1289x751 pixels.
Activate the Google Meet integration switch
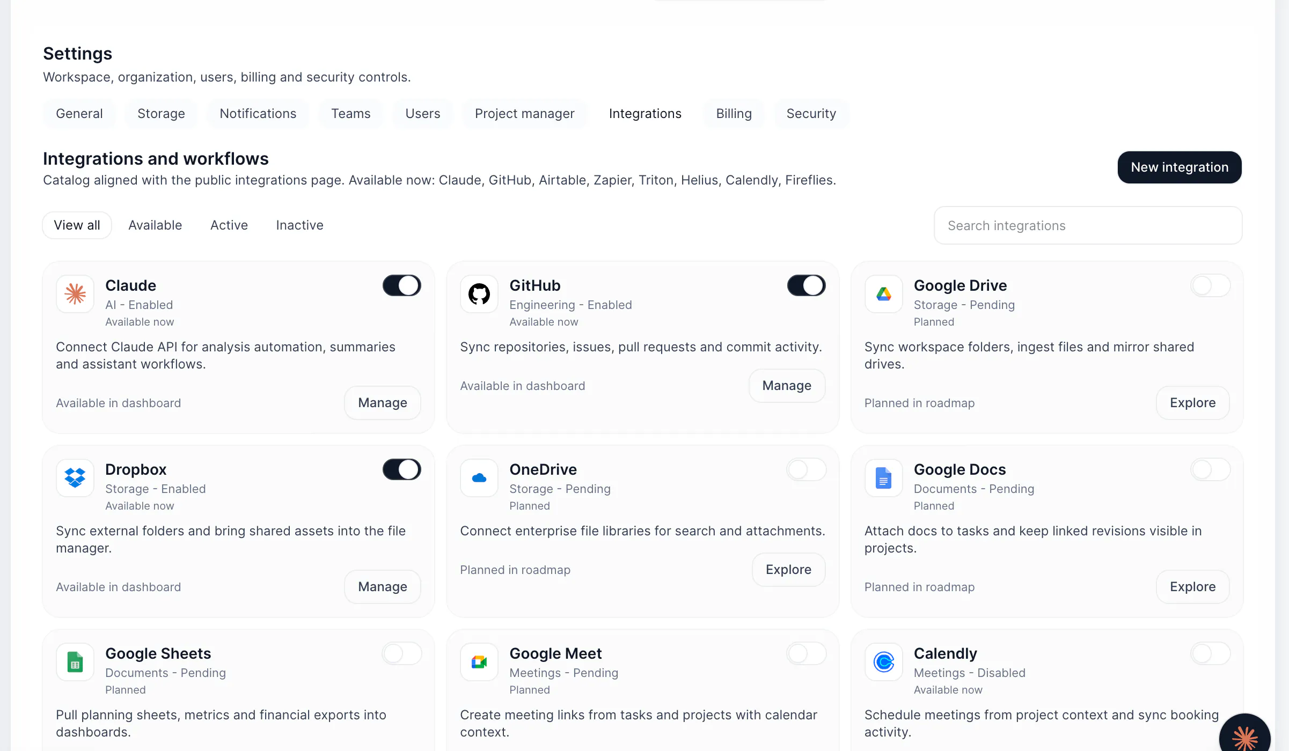(x=806, y=653)
